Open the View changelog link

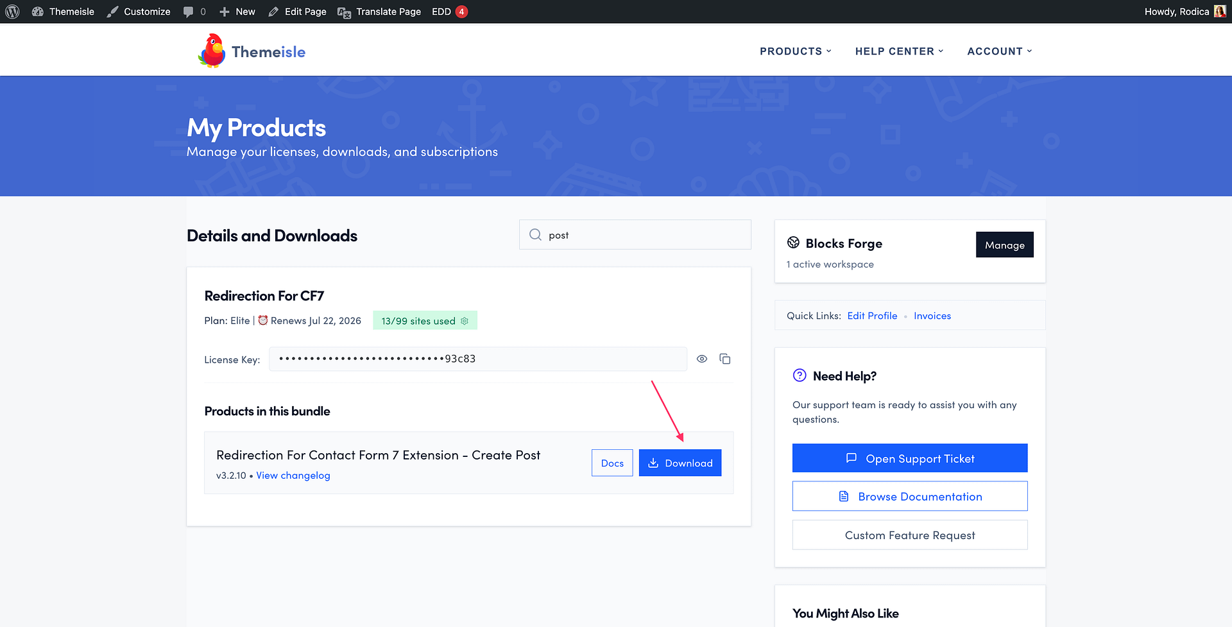(x=293, y=476)
